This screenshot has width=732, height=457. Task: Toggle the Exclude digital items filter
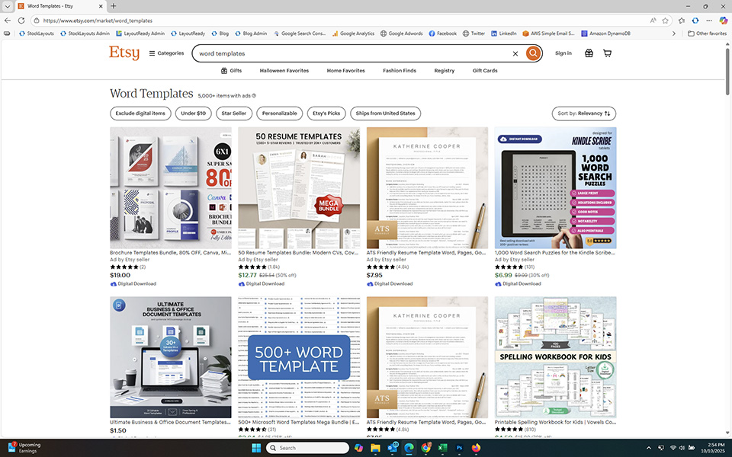pos(142,113)
